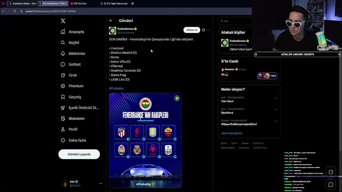Open the #Probably hashtag link
342x192 pixels.
click(x=116, y=88)
